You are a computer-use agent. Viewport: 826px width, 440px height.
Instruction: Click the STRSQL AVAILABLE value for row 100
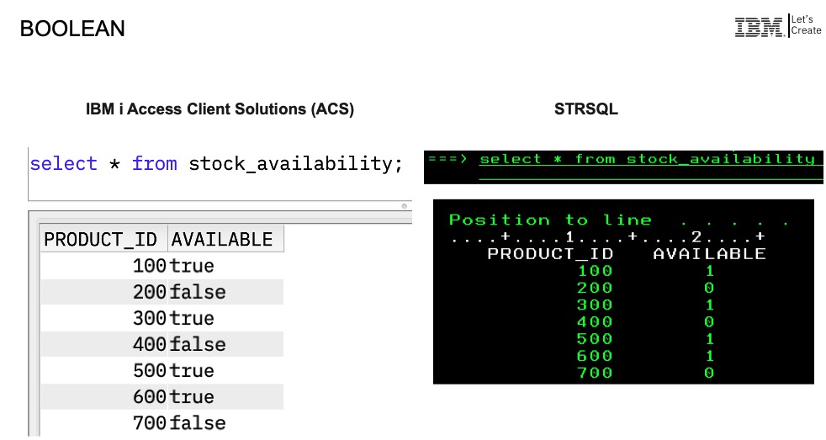(x=710, y=271)
